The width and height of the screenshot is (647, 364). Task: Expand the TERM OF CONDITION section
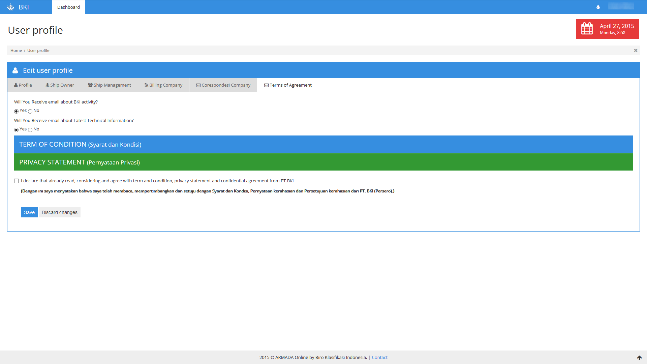click(80, 145)
